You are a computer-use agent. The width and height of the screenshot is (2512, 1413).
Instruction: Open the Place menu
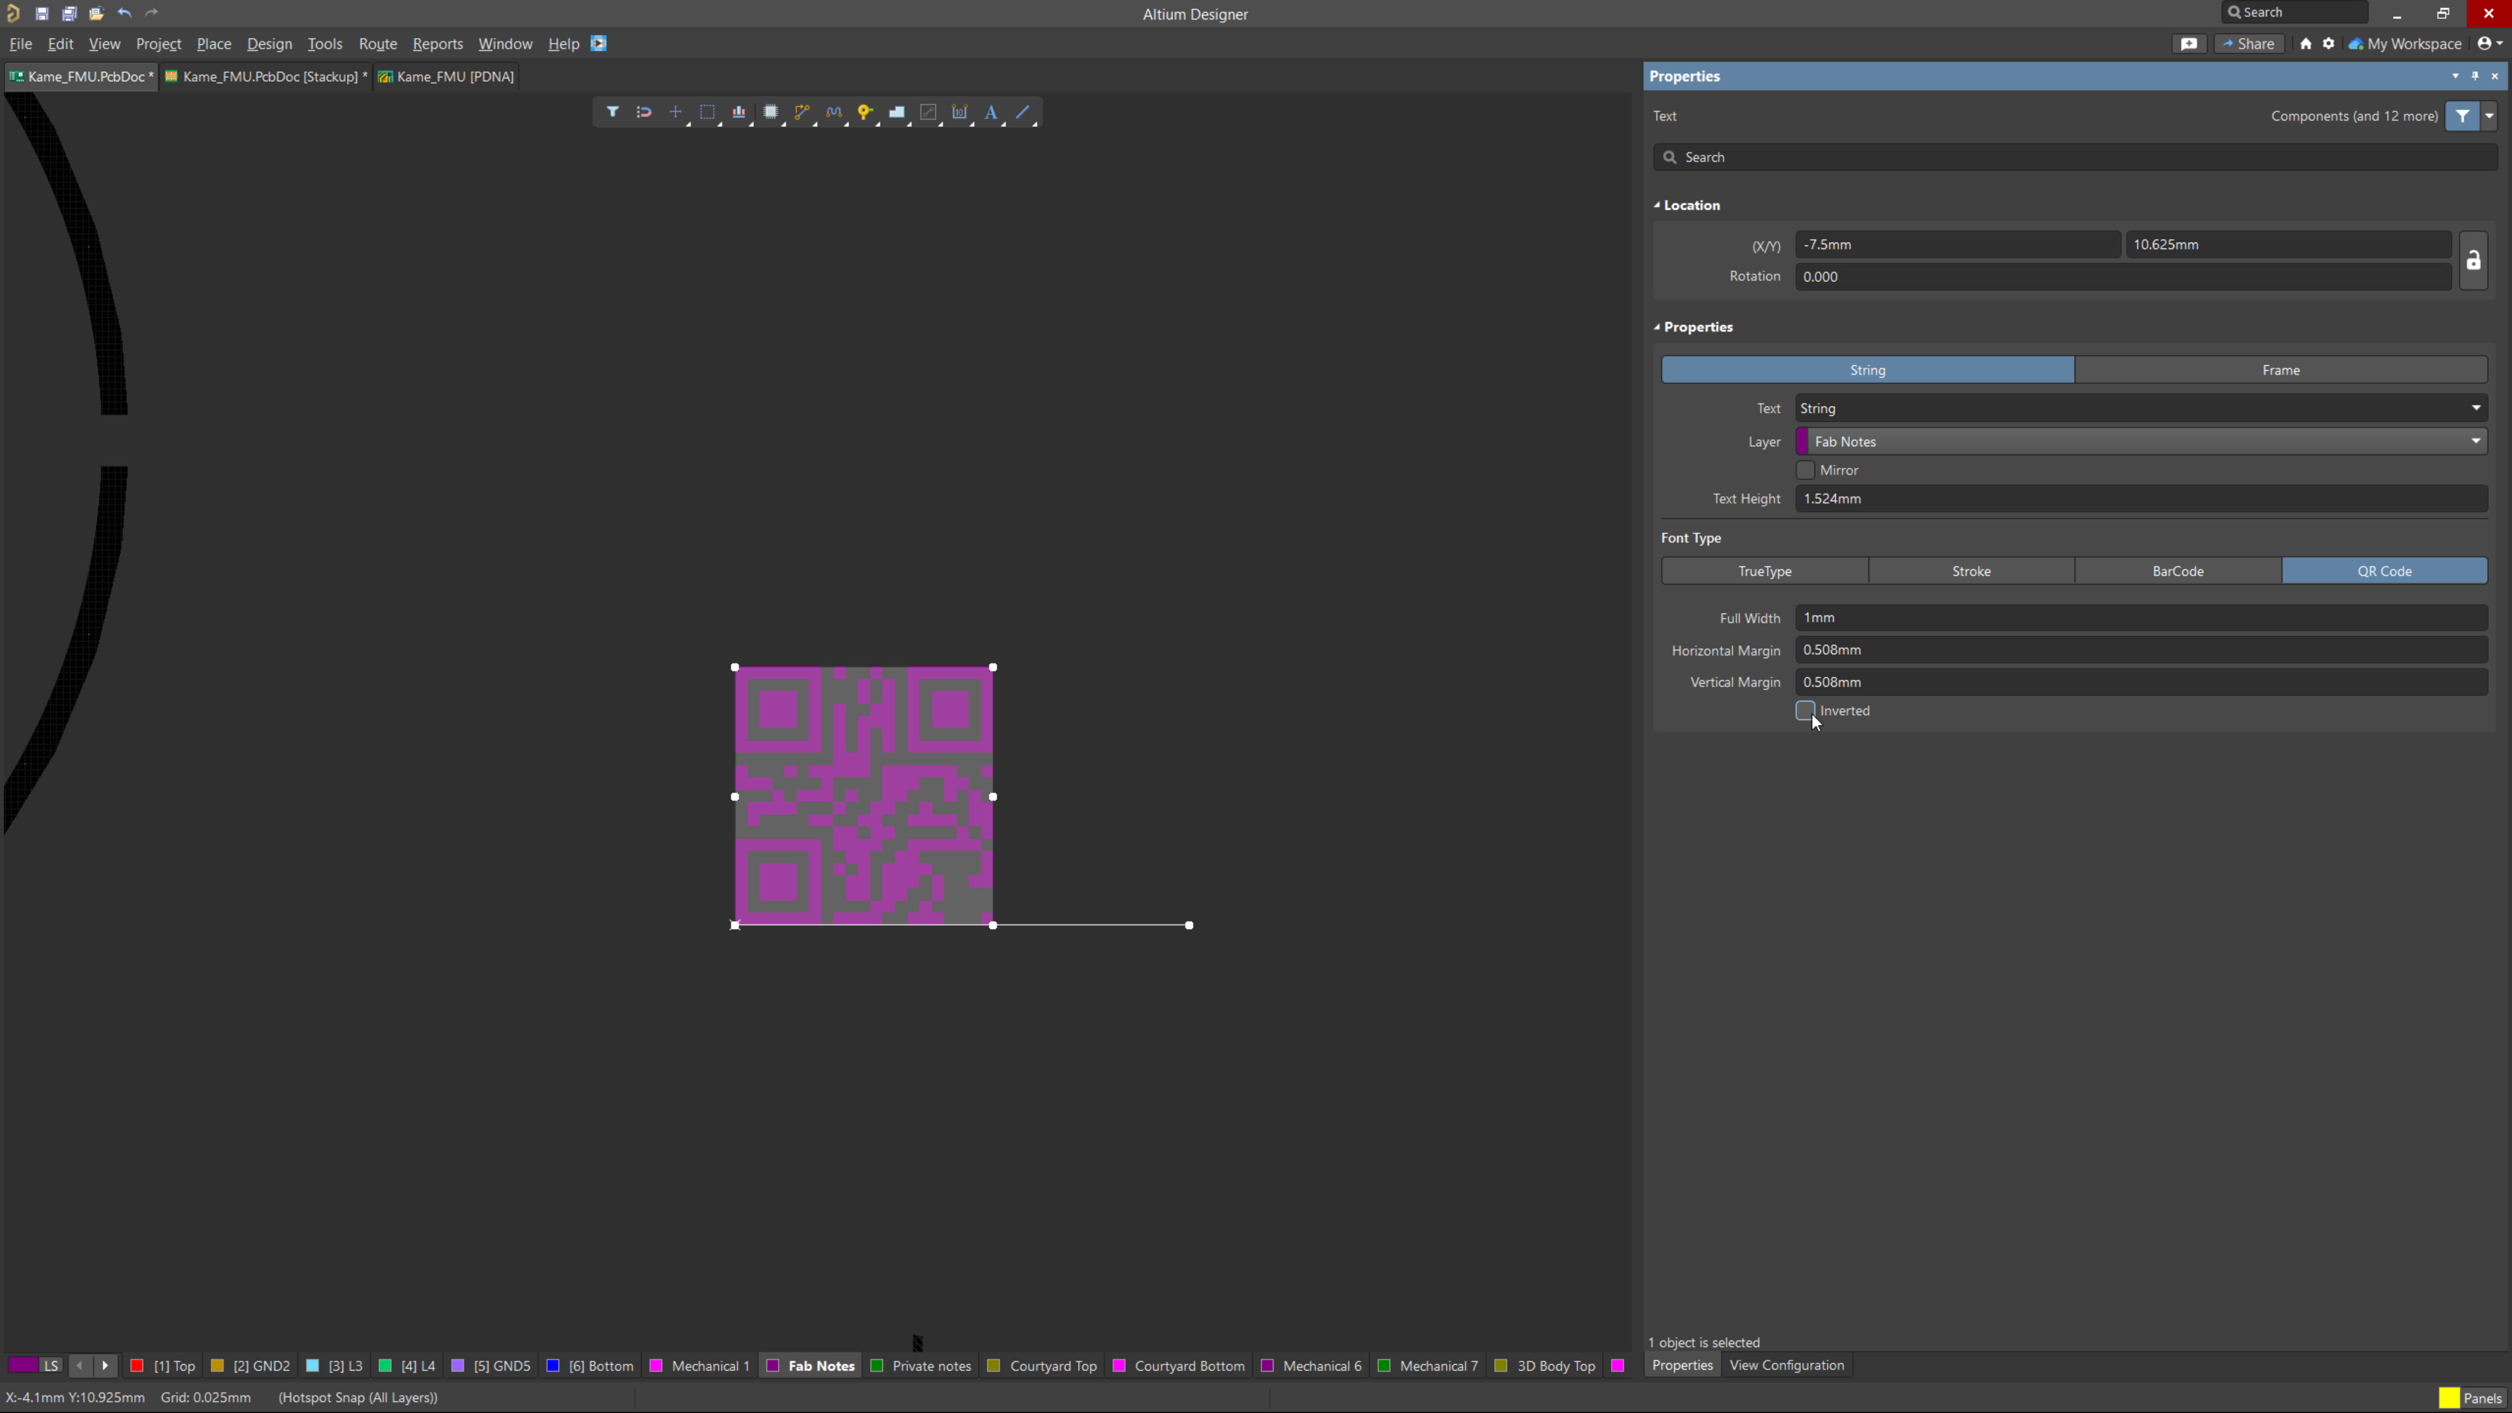pyautogui.click(x=213, y=44)
